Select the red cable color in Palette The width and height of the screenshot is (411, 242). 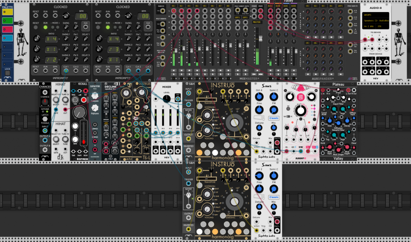pyautogui.click(x=7, y=29)
